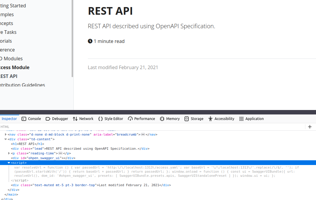Switch to the Memory tab
Screen dimensions: 316x200
(170, 119)
